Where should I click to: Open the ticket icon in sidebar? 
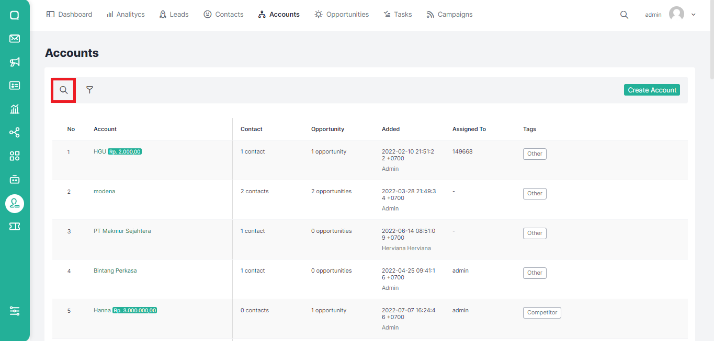coord(15,226)
